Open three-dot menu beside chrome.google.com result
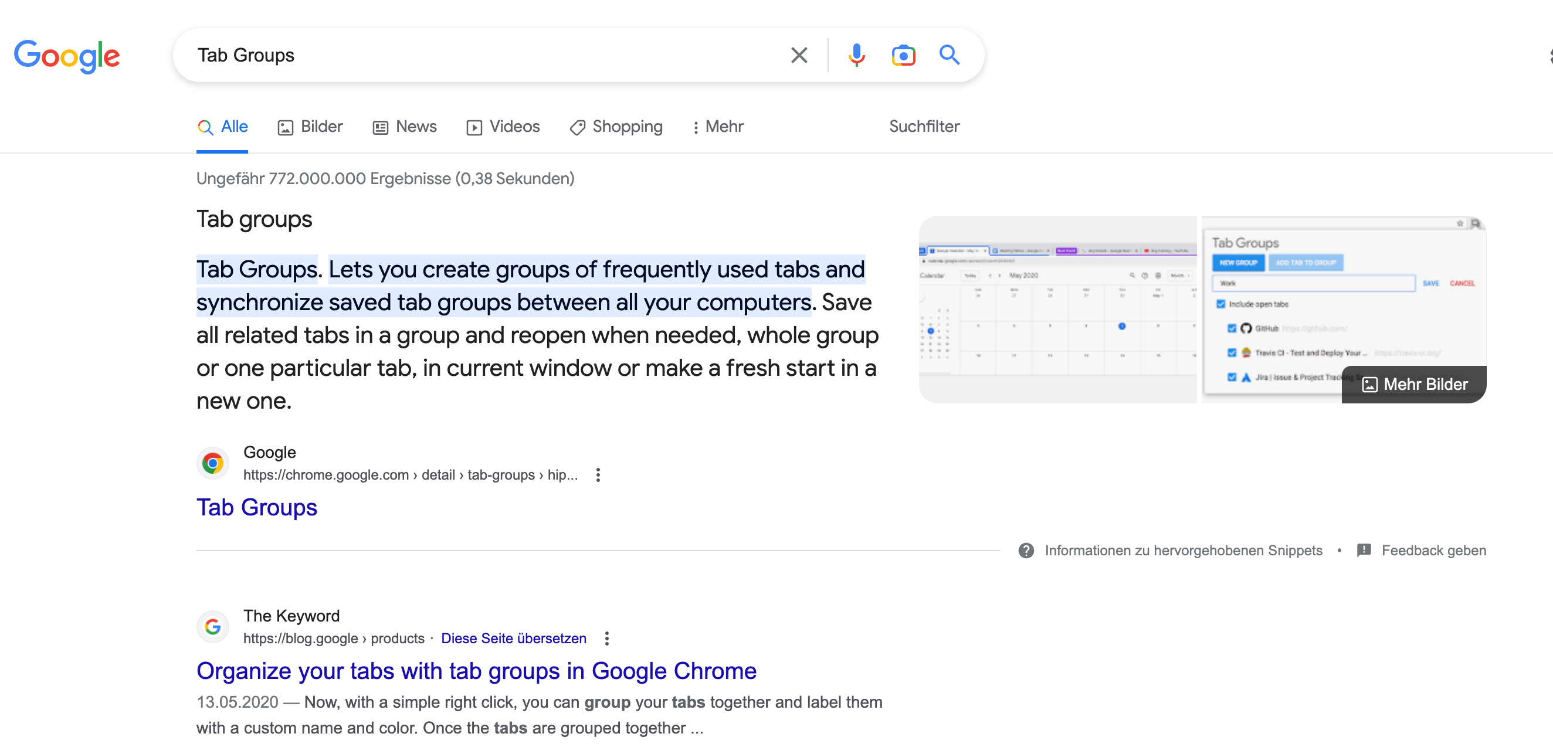The height and width of the screenshot is (747, 1553). pos(598,475)
